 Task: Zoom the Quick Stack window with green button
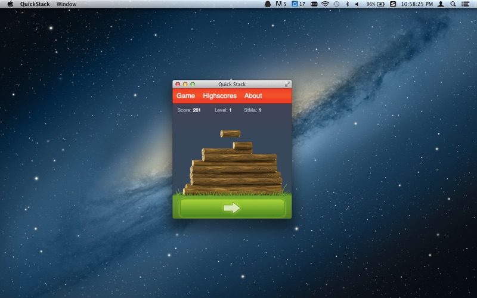(193, 84)
